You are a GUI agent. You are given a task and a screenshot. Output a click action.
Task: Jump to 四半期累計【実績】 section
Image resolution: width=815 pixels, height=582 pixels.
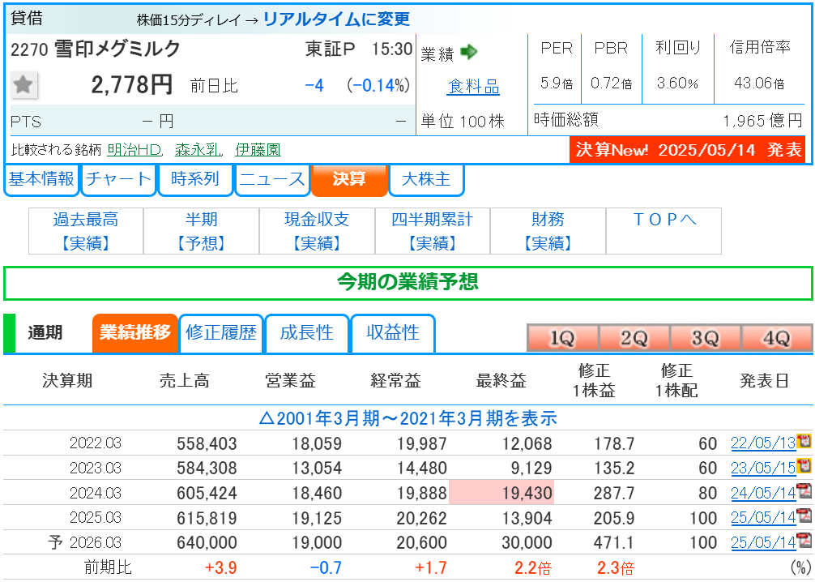point(433,231)
